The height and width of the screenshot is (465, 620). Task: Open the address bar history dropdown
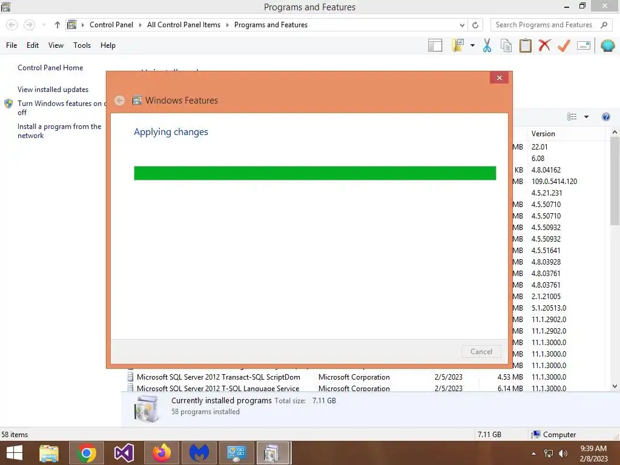coord(462,25)
